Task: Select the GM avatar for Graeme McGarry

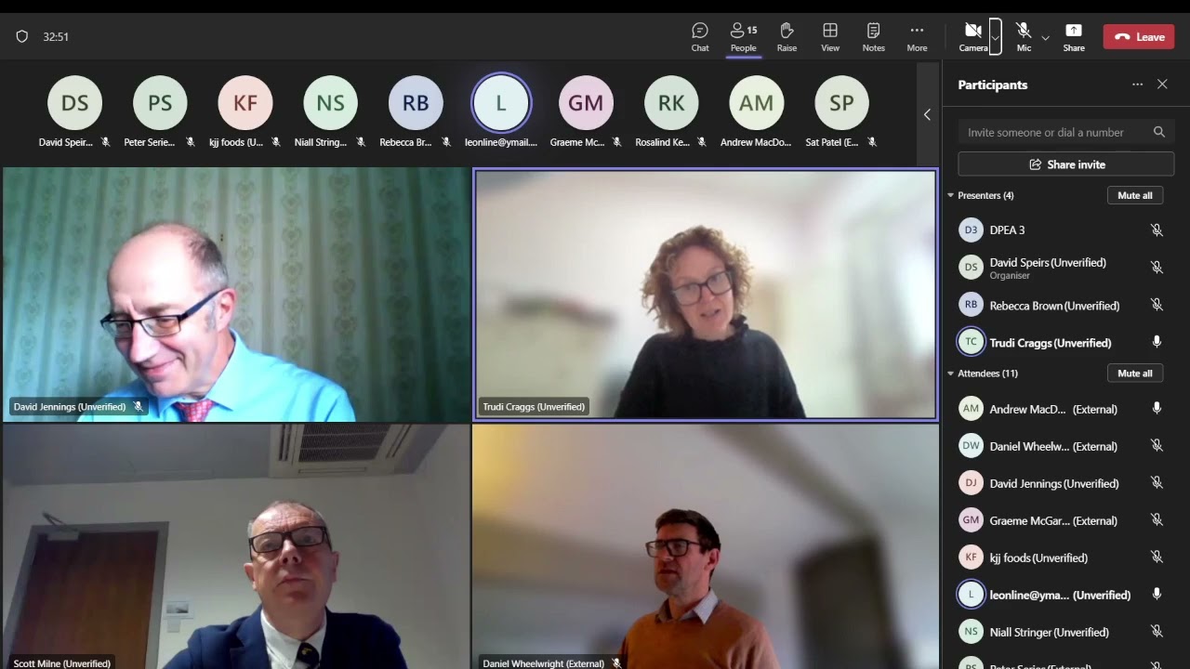Action: click(586, 102)
